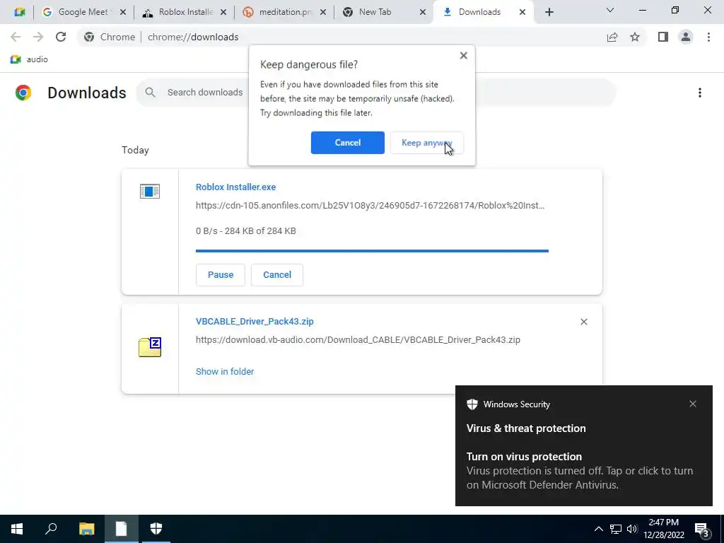Switch to the meditation.png tab

285,12
